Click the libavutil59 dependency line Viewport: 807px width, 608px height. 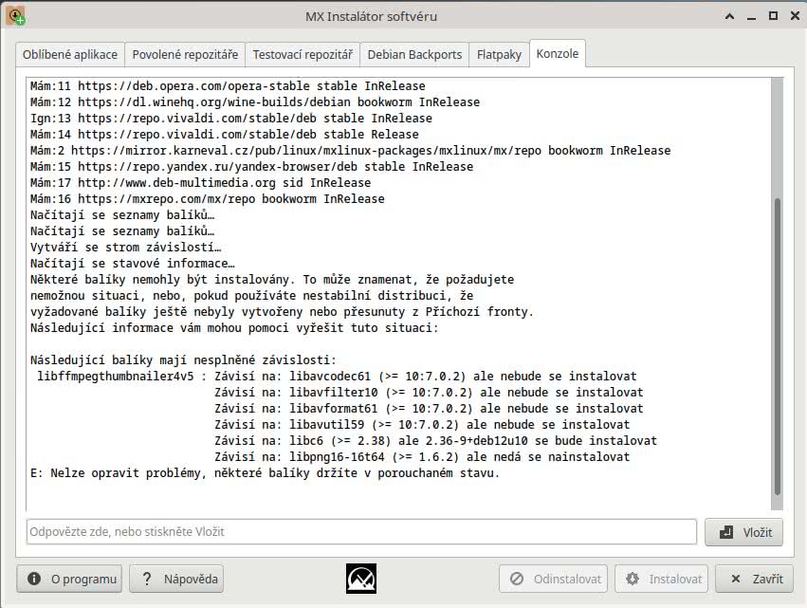pyautogui.click(x=422, y=424)
